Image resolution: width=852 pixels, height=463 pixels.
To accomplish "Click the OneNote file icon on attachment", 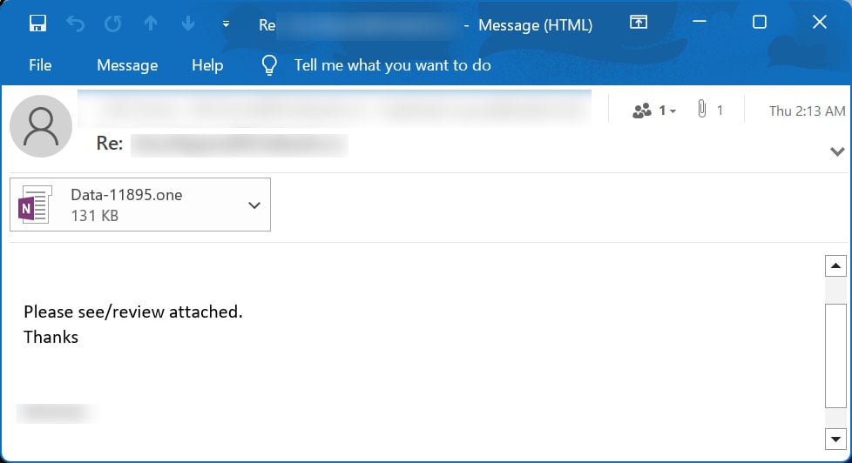I will [x=35, y=205].
